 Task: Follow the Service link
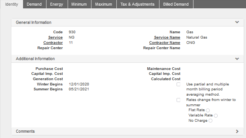pos(56,37)
